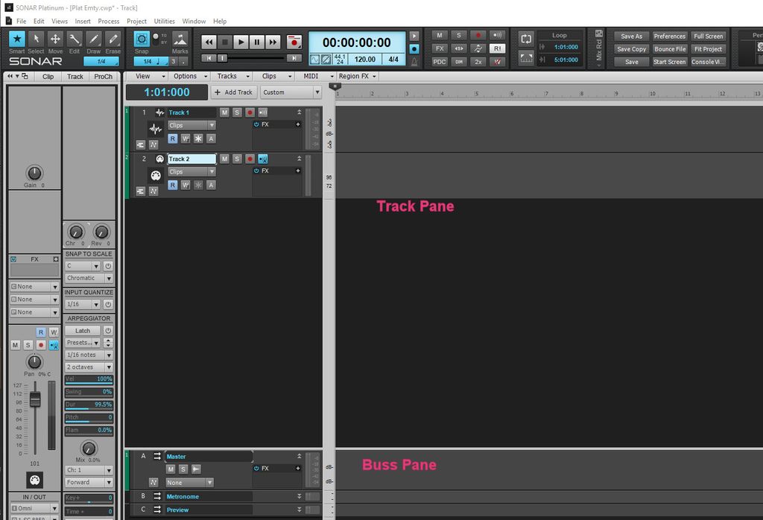This screenshot has width=763, height=520.
Task: Click the Track 1 audio waveform icon
Action: pyautogui.click(x=159, y=112)
